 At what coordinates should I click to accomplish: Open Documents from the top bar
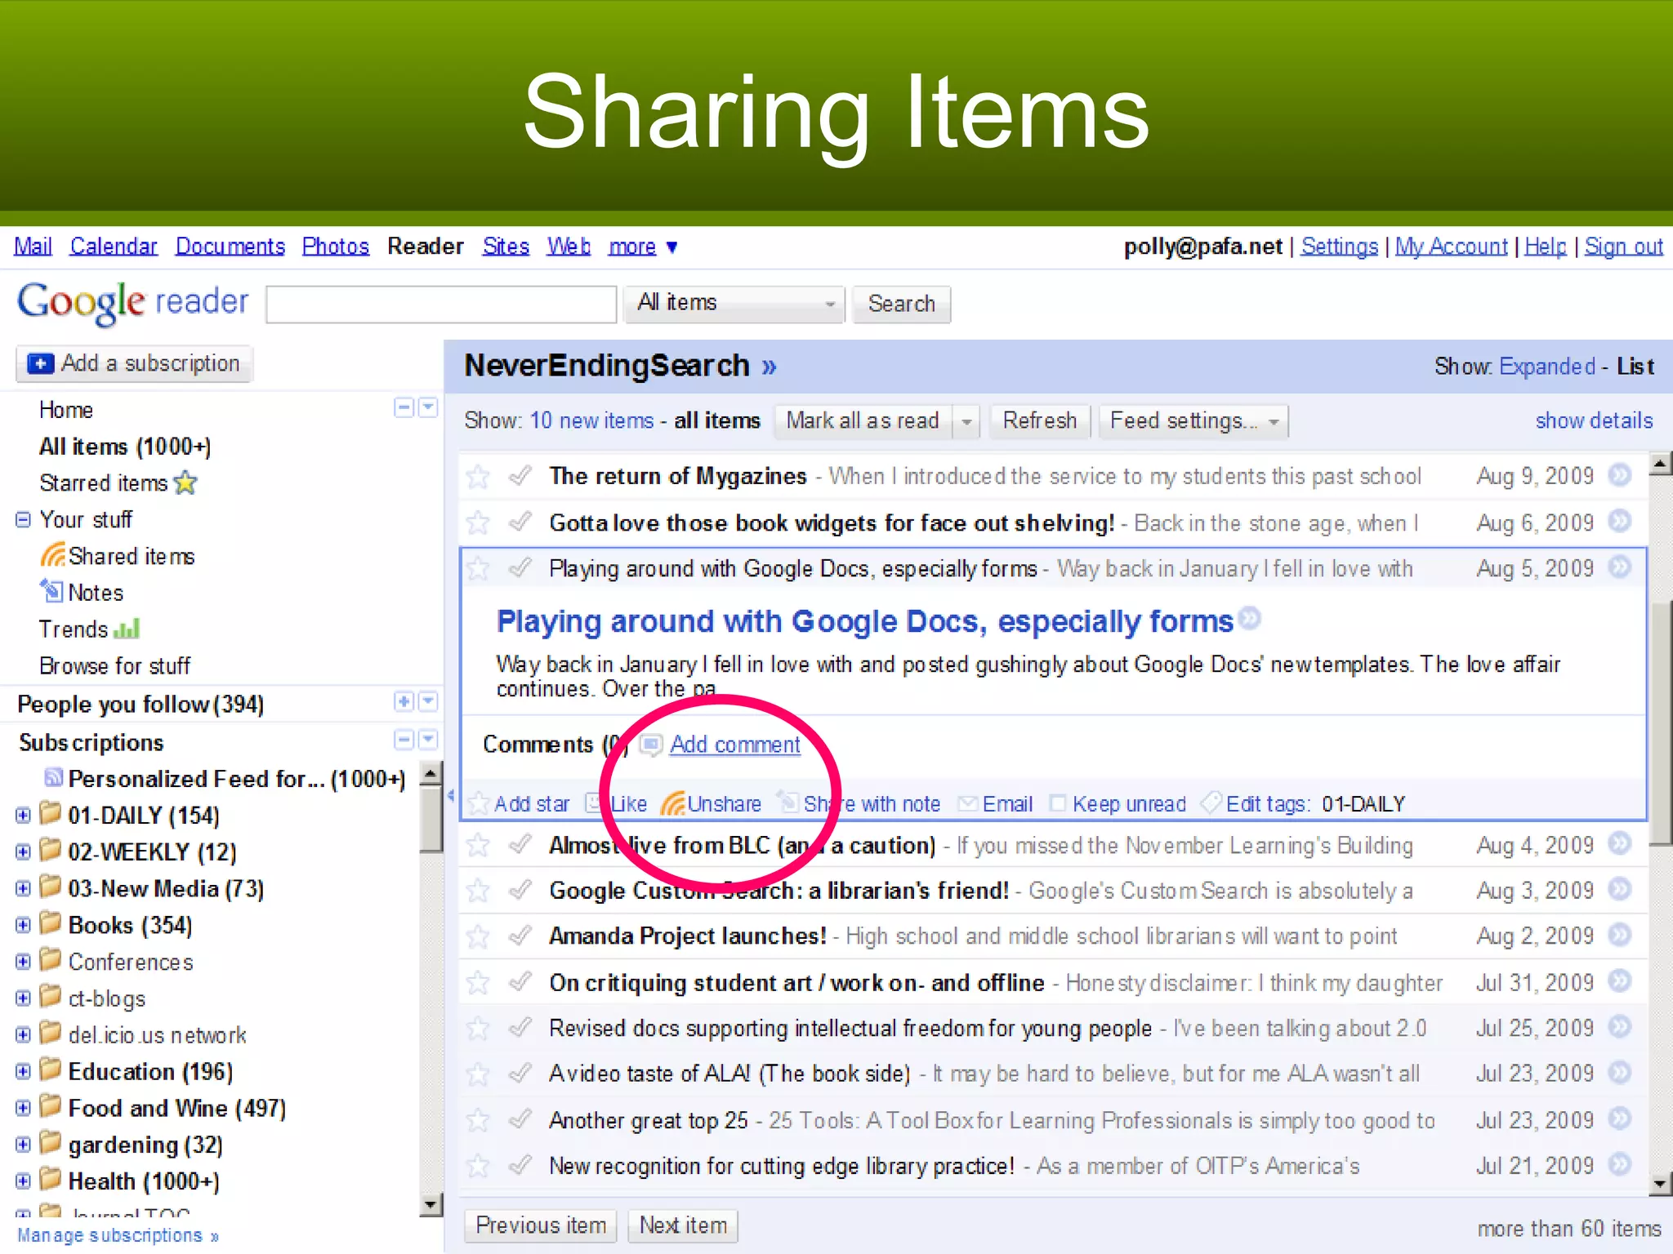pos(230,247)
